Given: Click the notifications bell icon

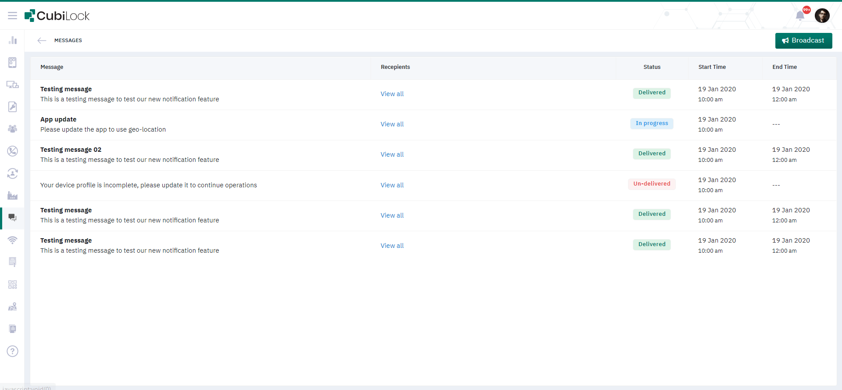Looking at the screenshot, I should [800, 16].
